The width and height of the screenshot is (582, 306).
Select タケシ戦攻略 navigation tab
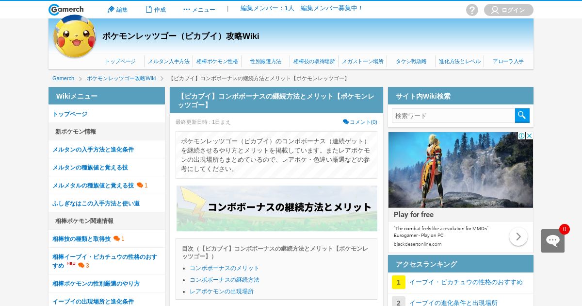point(411,61)
